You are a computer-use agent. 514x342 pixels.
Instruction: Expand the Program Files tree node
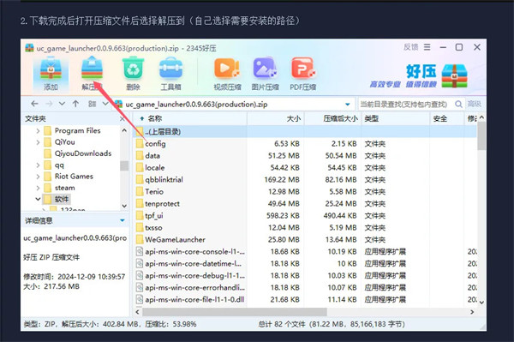pyautogui.click(x=38, y=131)
